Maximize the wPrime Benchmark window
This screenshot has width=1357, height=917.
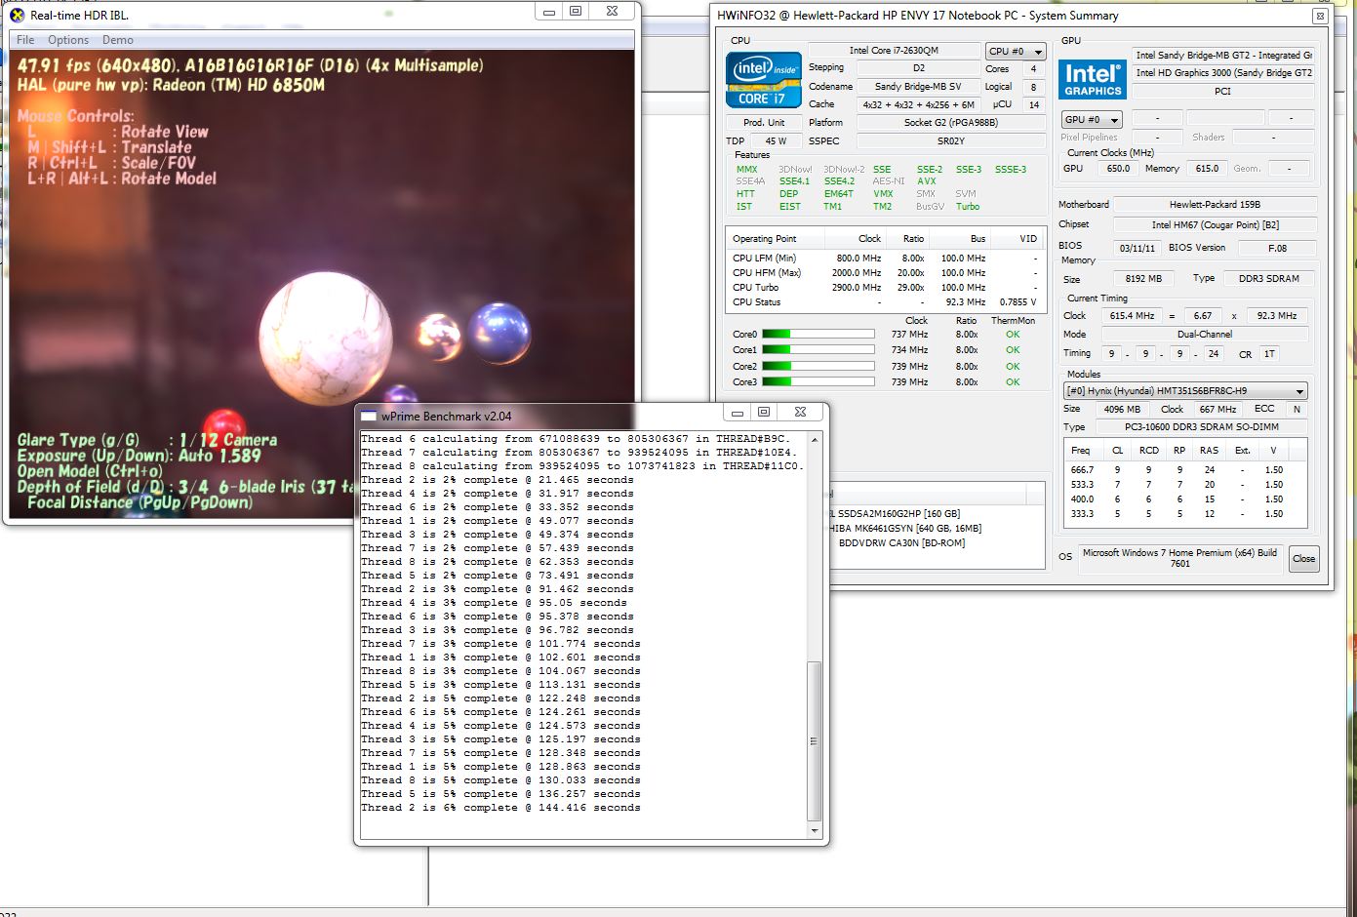(x=764, y=412)
